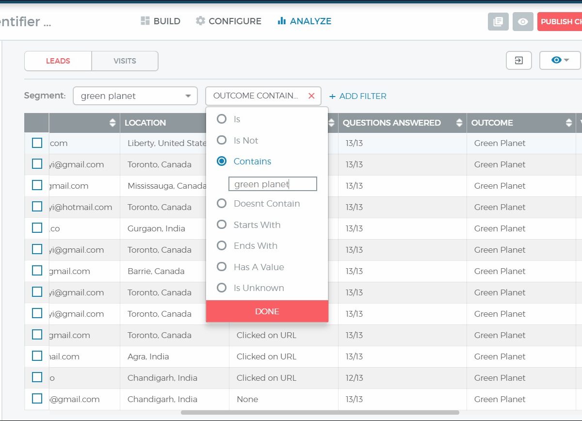Switch to the Visits tab

pos(125,61)
